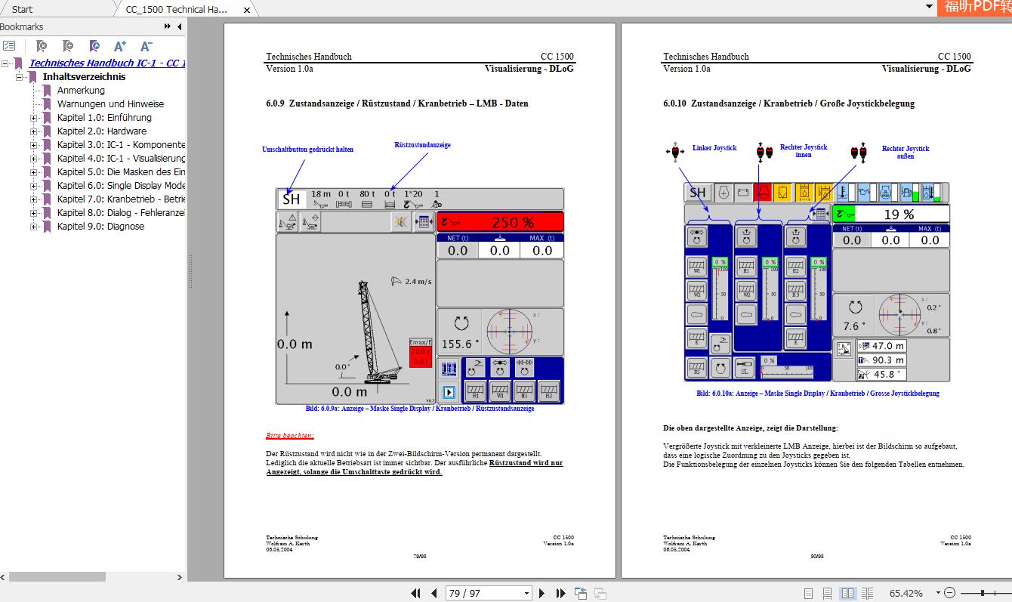Click the add new bookmark icon
The image size is (1012, 602).
coord(68,46)
